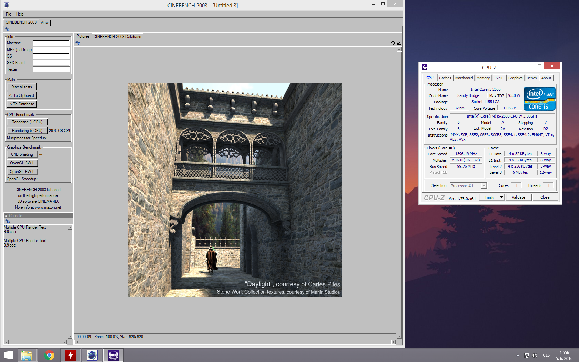Run the C4D Shading benchmark

pos(22,154)
